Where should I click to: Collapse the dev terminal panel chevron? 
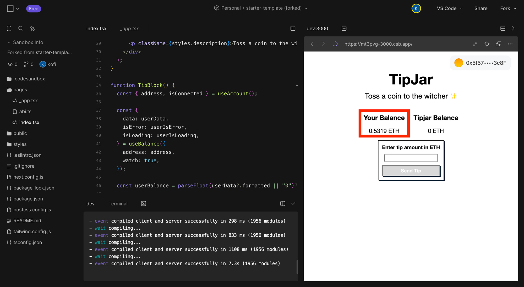point(293,203)
